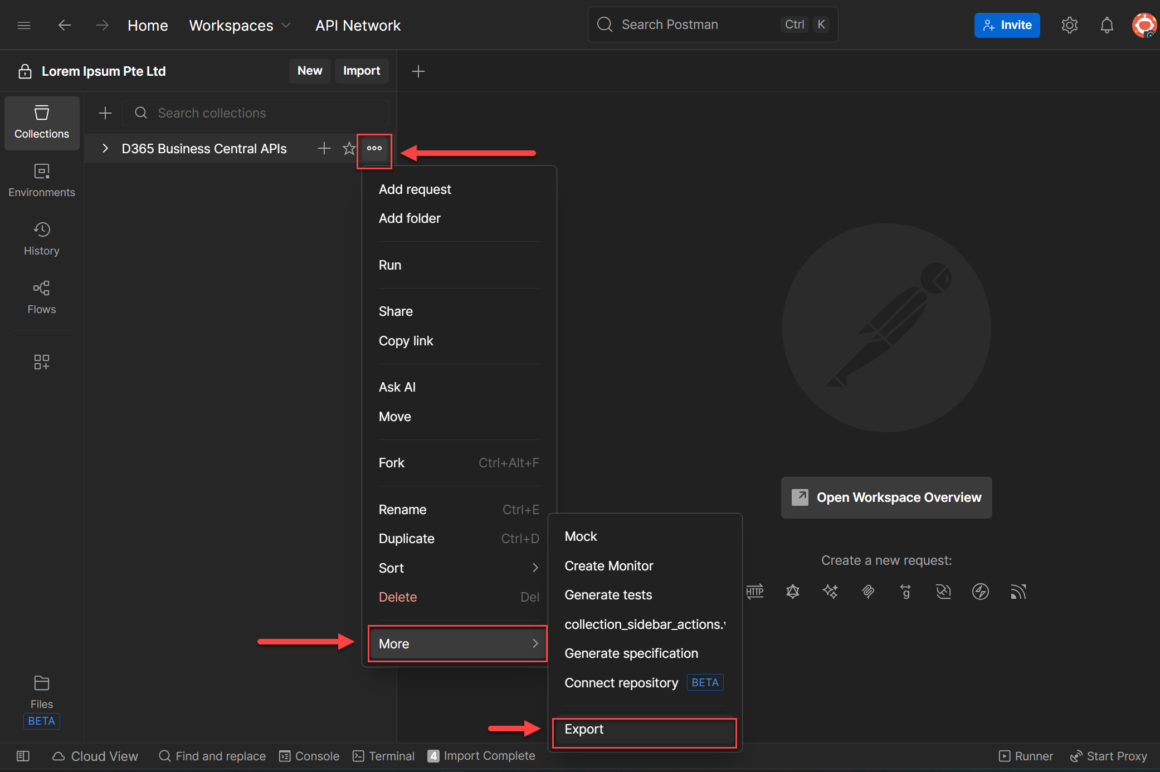Click the new gRPC request icon
The height and width of the screenshot is (772, 1160).
[x=905, y=592]
